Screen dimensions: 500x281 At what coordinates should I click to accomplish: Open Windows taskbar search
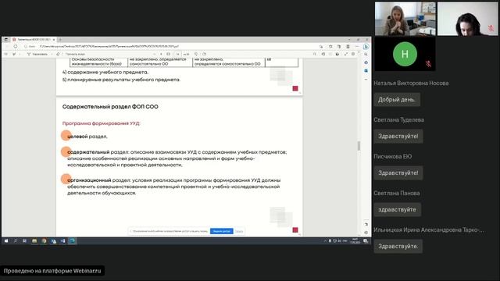point(16,241)
